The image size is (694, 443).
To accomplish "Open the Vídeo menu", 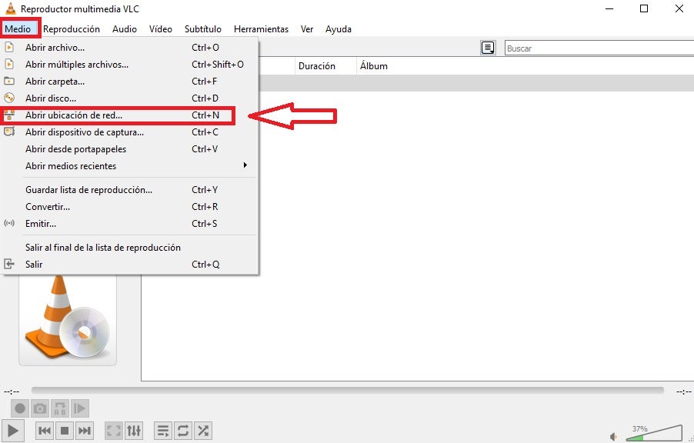I will (x=160, y=29).
